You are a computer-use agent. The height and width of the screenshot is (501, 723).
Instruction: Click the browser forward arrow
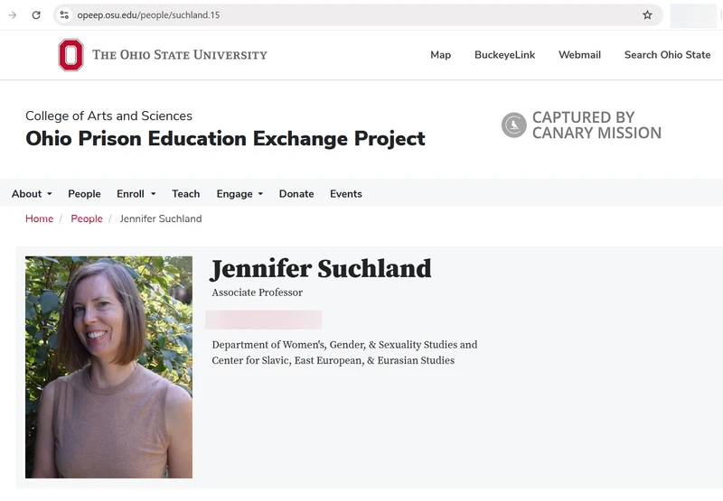(x=13, y=15)
